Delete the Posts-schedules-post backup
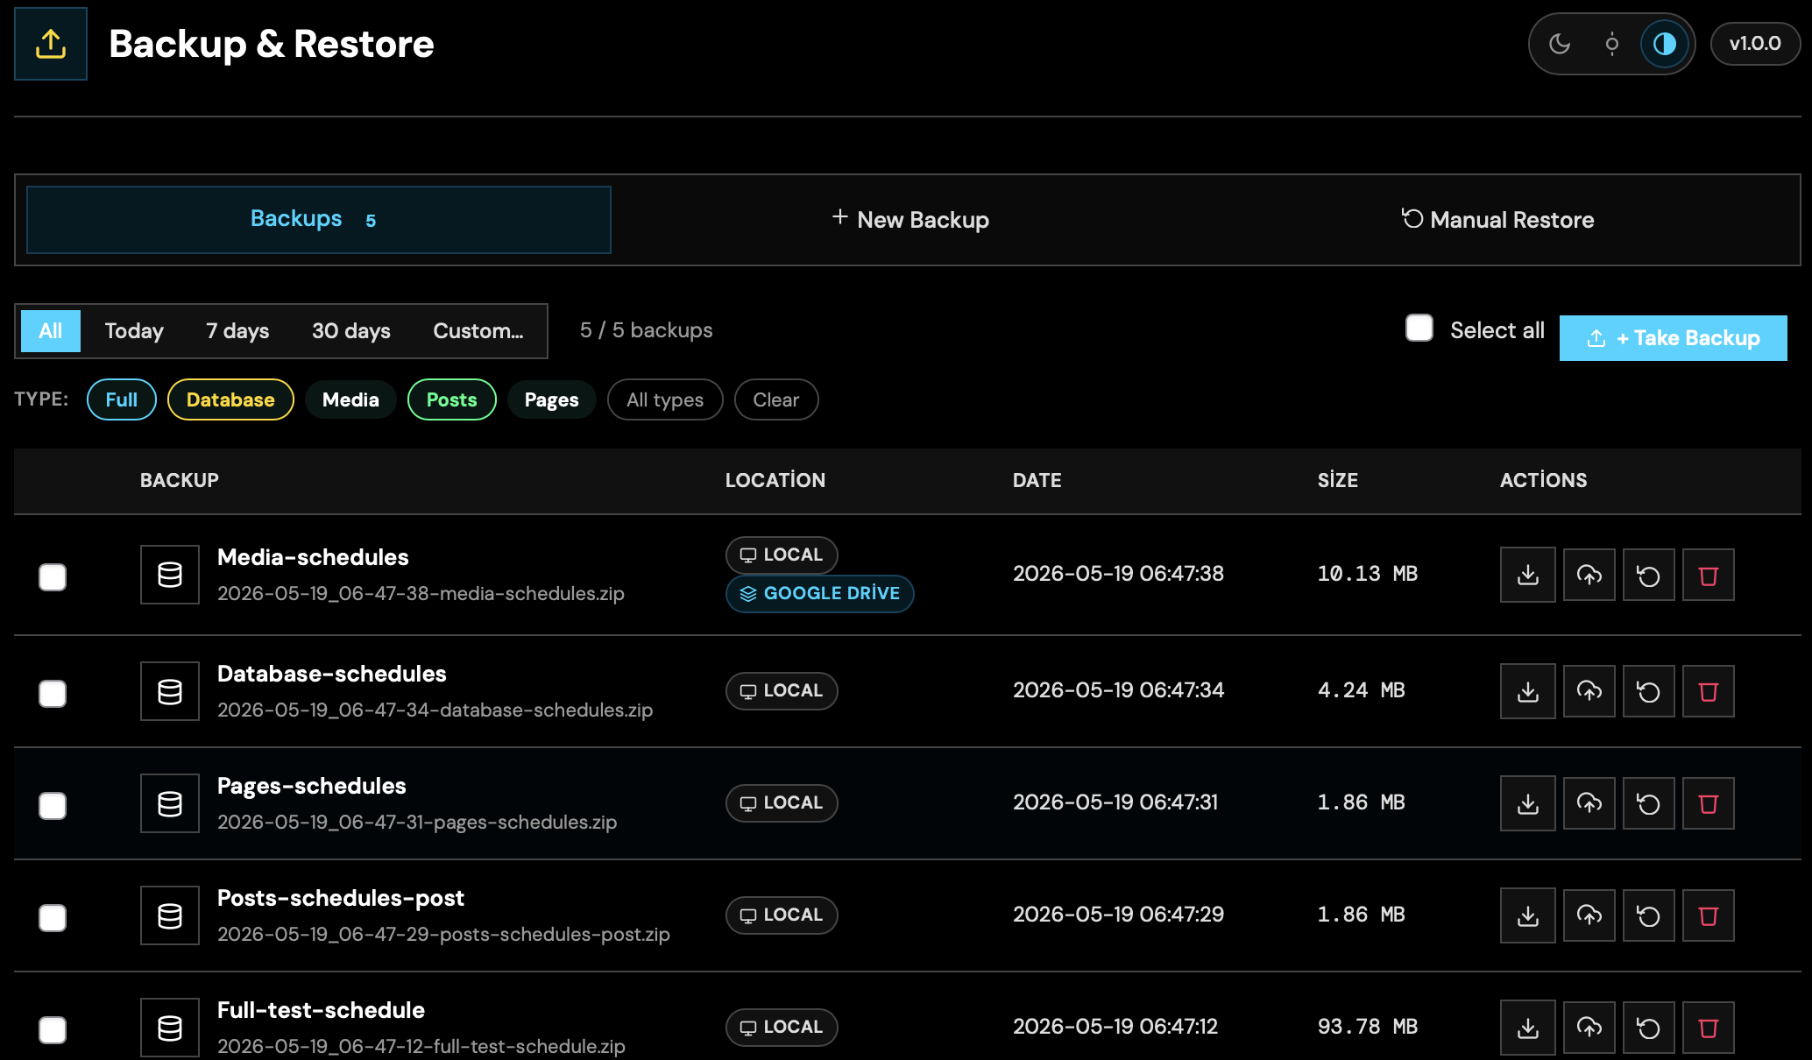 click(1709, 915)
